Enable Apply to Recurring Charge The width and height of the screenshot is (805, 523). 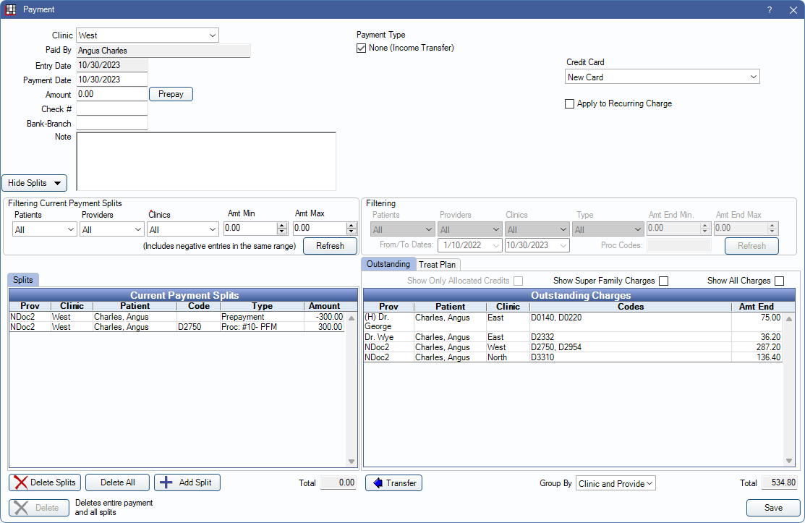pyautogui.click(x=570, y=103)
